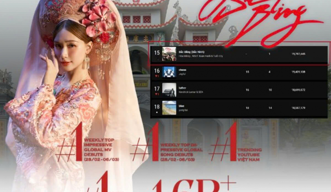Select the song title luther
This screenshot has height=192, width=331.
[x=182, y=88]
